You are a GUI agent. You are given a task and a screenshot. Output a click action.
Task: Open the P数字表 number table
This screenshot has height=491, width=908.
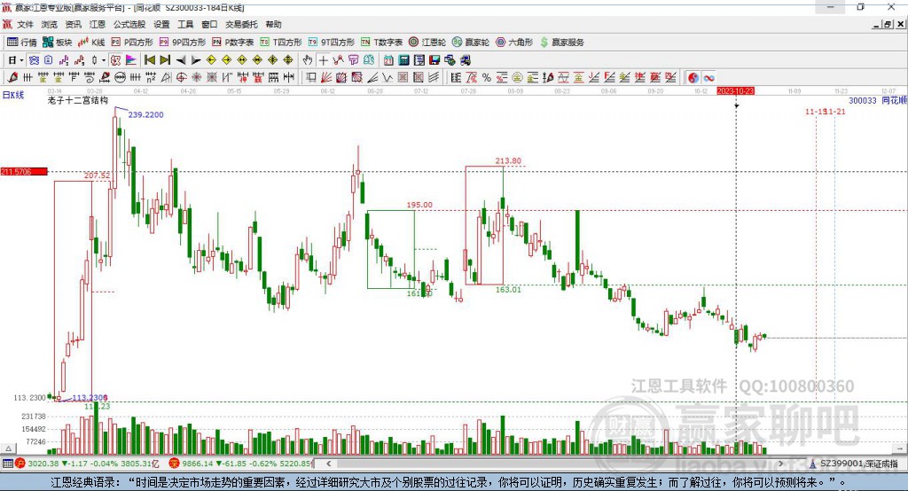pyautogui.click(x=233, y=43)
